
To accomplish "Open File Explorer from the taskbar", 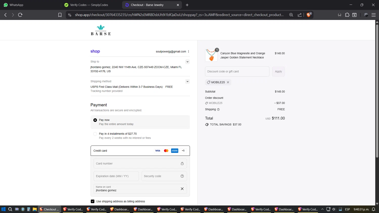I will [x=35, y=209].
